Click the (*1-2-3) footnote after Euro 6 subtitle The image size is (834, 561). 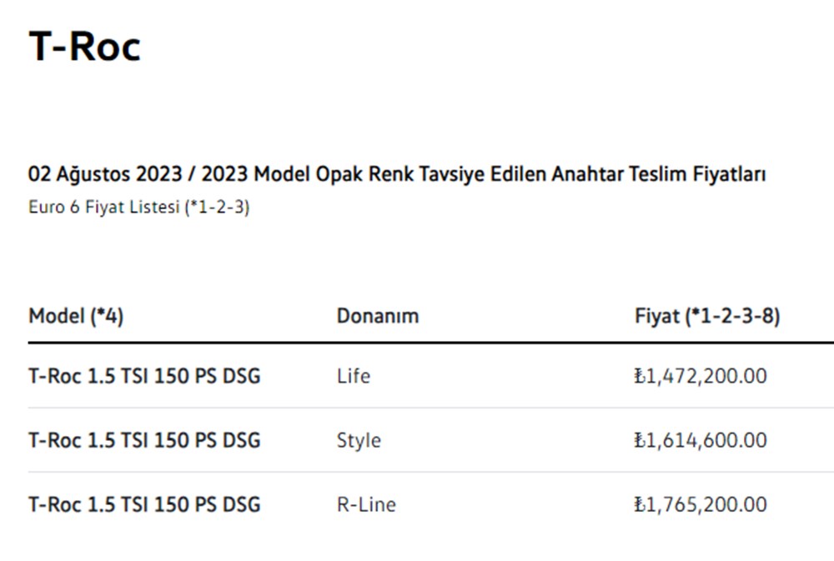pos(217,208)
